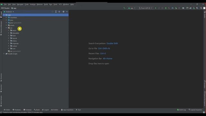This screenshot has height=116, width=206.
Task: Start debugging with the green bug icon
Action: click(x=166, y=8)
